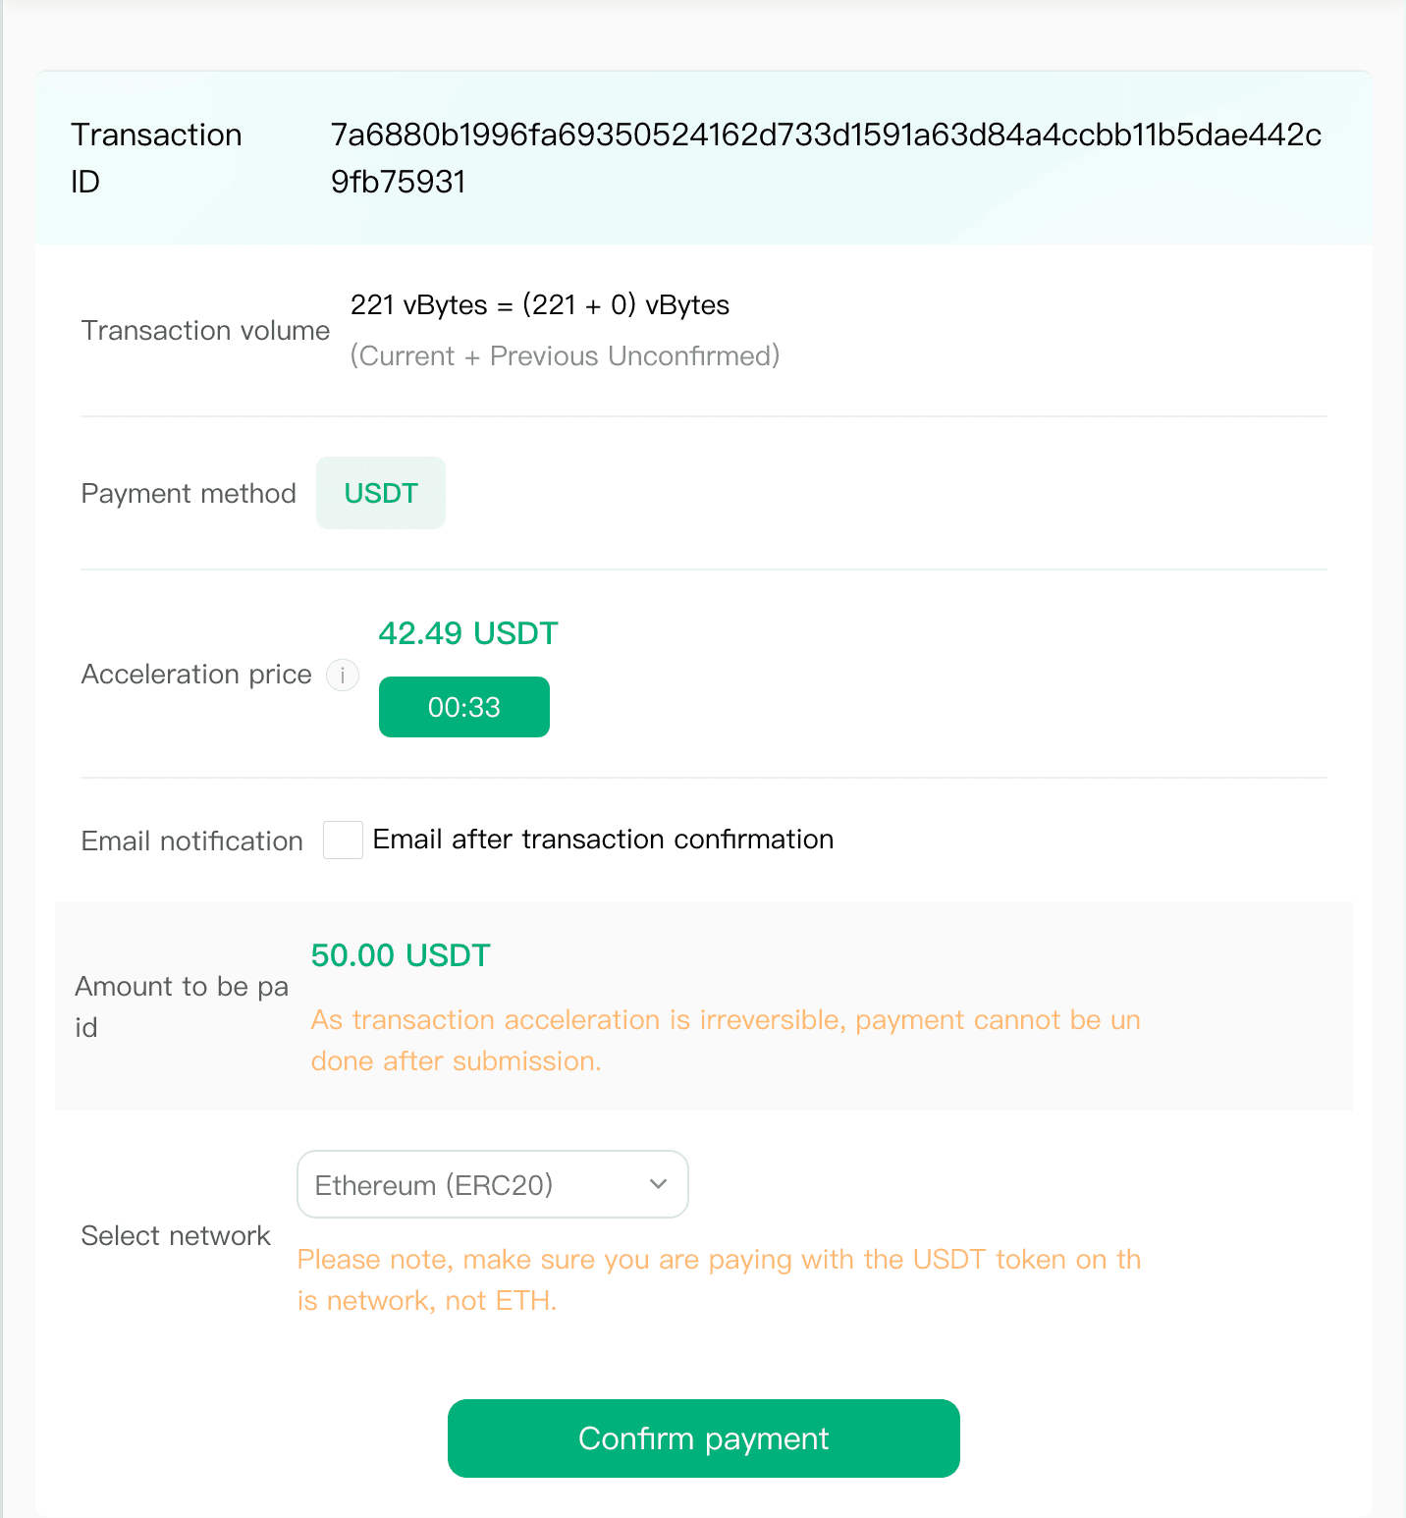Click the 50.00 USDT amount value
Viewport: 1406px width, 1518px height.
(x=401, y=955)
